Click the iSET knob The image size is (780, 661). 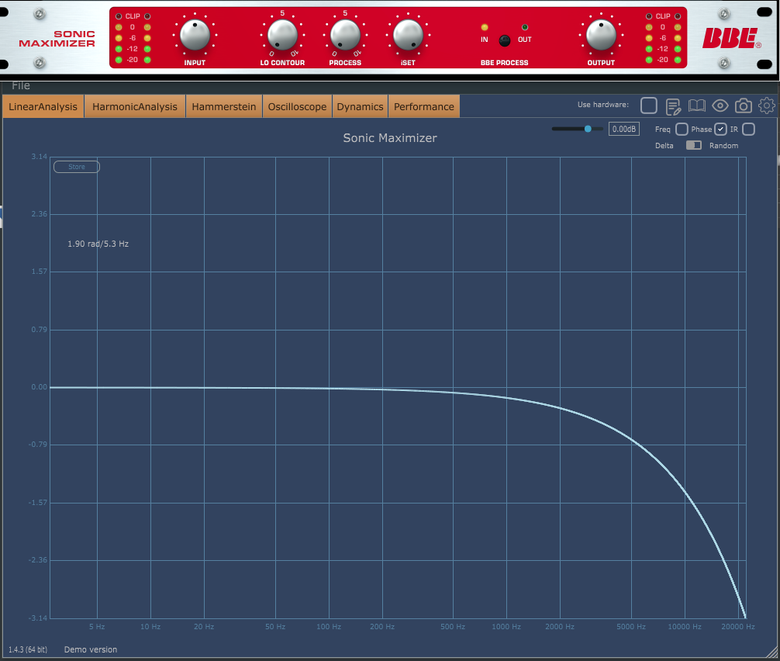pos(408,36)
